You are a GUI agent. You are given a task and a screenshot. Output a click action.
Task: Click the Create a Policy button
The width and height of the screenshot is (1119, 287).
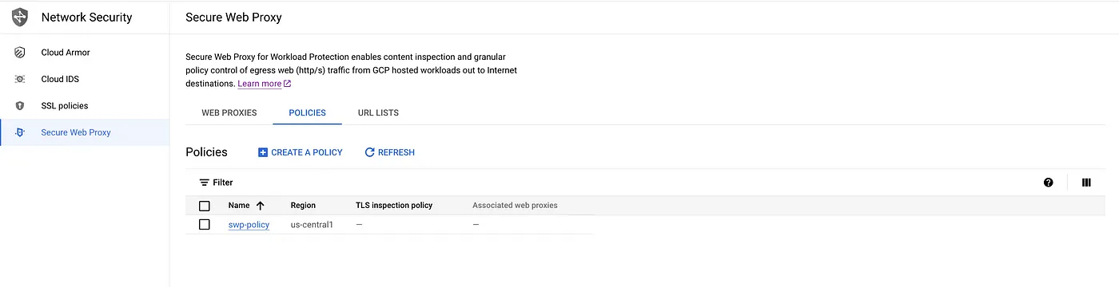300,152
